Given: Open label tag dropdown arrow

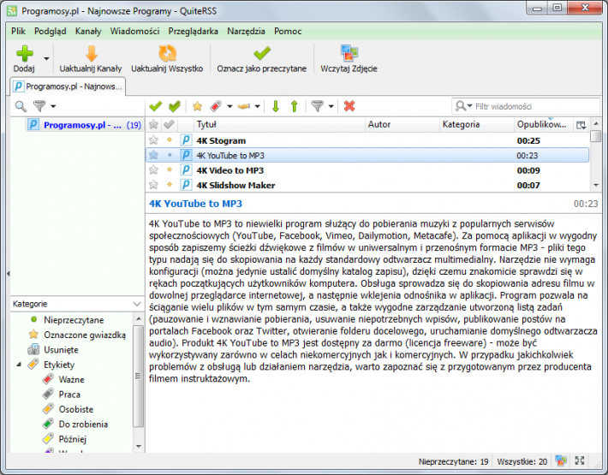Looking at the screenshot, I should click(x=229, y=106).
